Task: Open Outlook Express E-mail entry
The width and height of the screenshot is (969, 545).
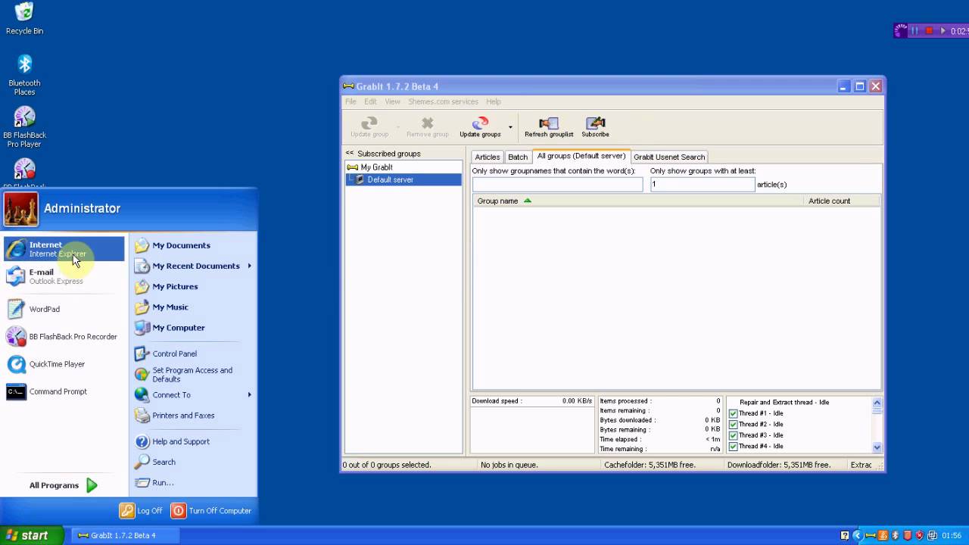Action: tap(64, 276)
